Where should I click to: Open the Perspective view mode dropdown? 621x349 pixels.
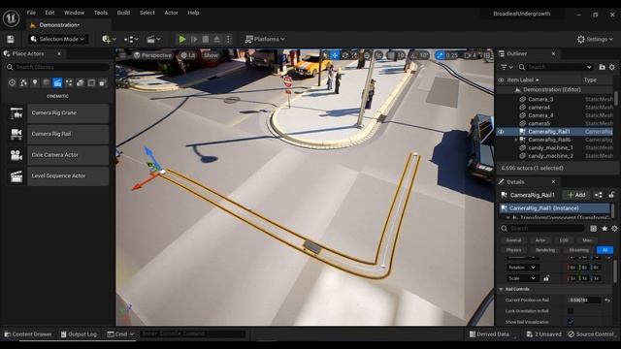tap(152, 55)
